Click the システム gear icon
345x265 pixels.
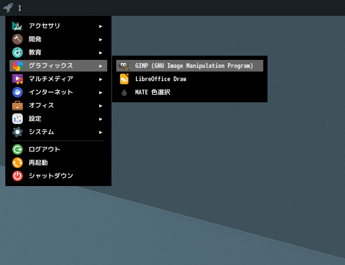(x=18, y=132)
